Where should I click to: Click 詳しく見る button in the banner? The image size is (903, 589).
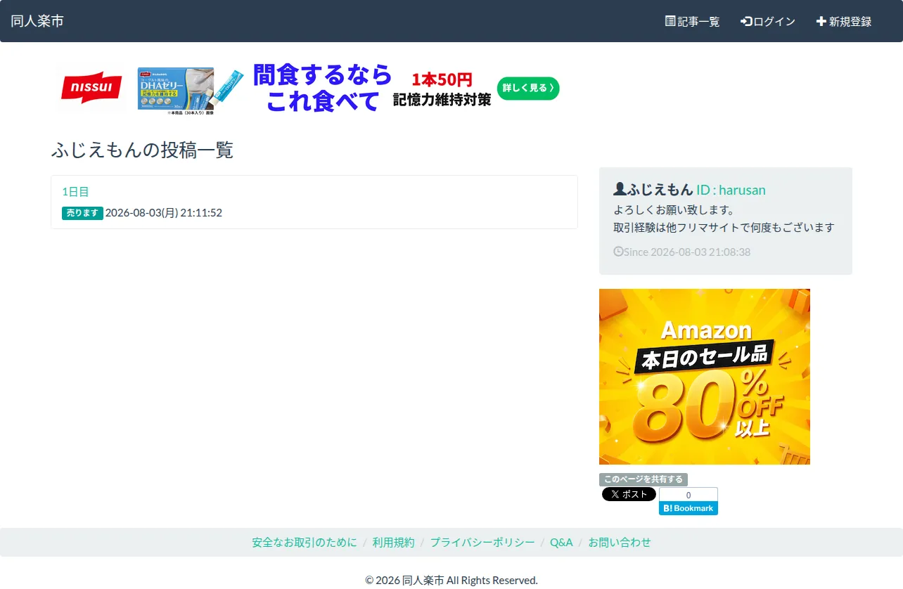point(528,88)
